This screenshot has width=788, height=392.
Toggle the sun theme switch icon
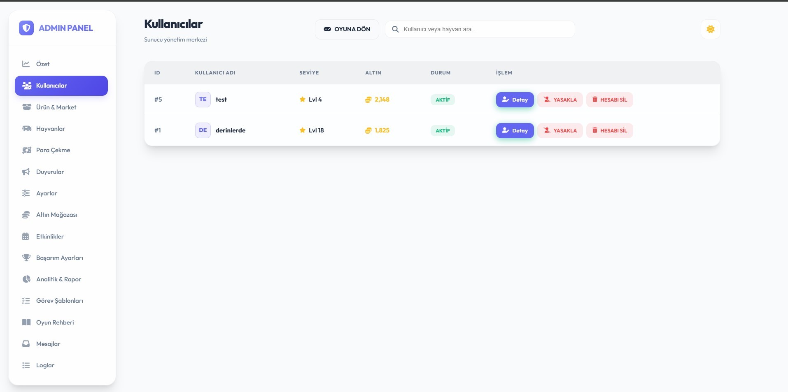pos(710,29)
